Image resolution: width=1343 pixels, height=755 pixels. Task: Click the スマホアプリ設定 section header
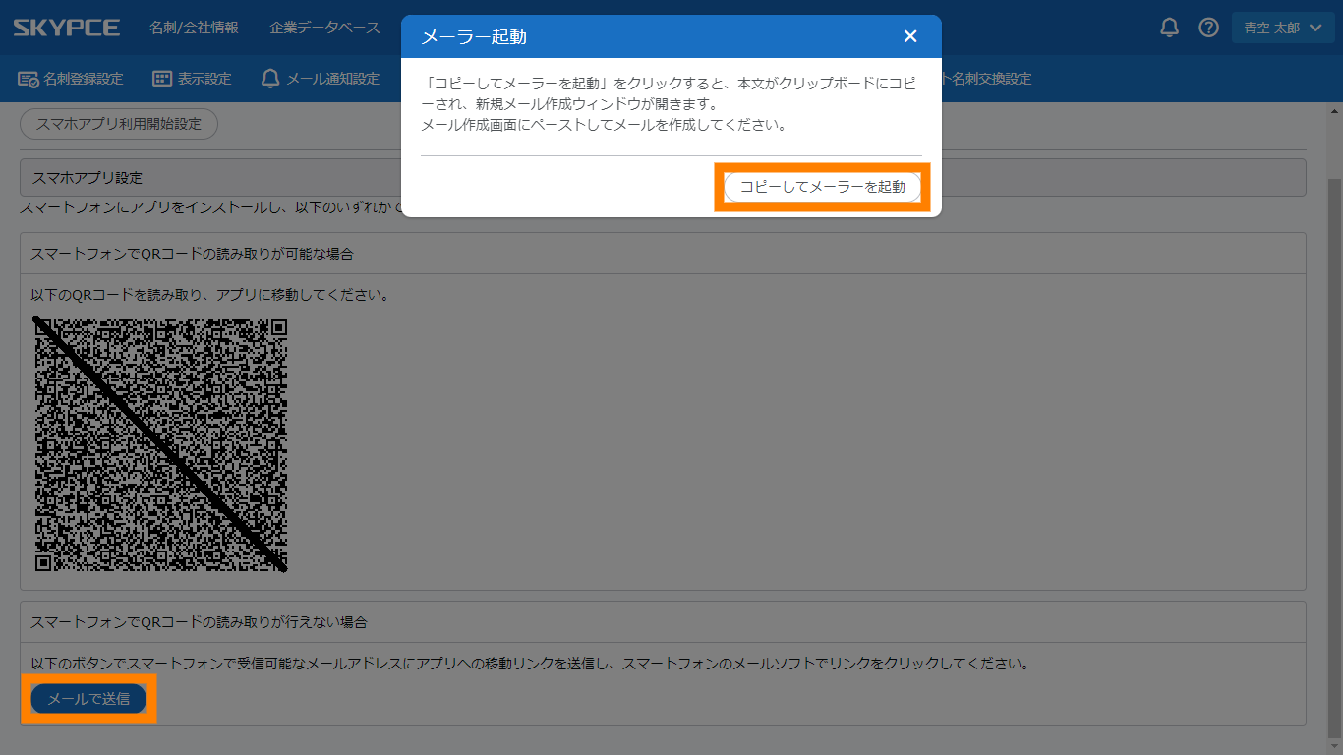(88, 178)
